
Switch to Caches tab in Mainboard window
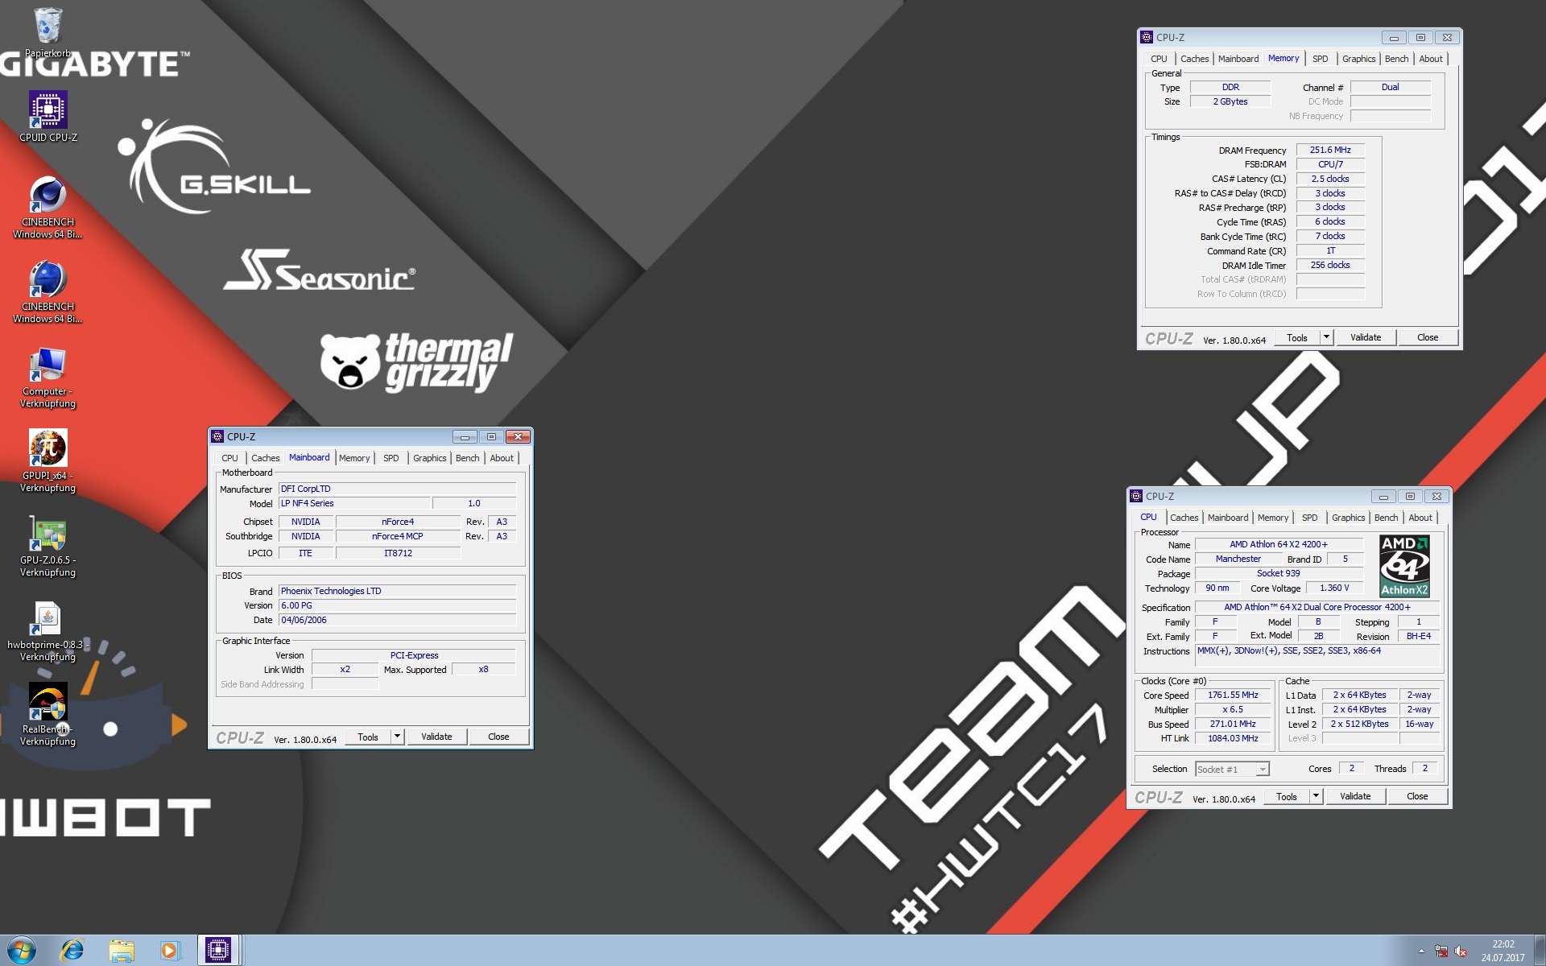pos(265,458)
